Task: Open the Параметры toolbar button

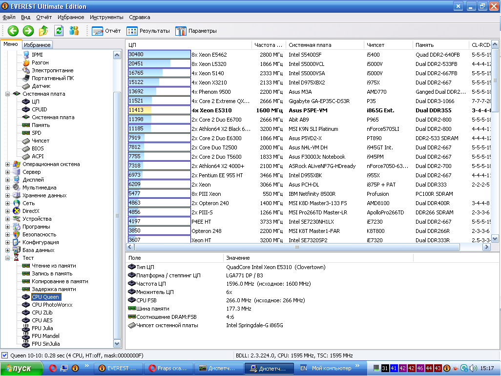Action: pos(196,31)
